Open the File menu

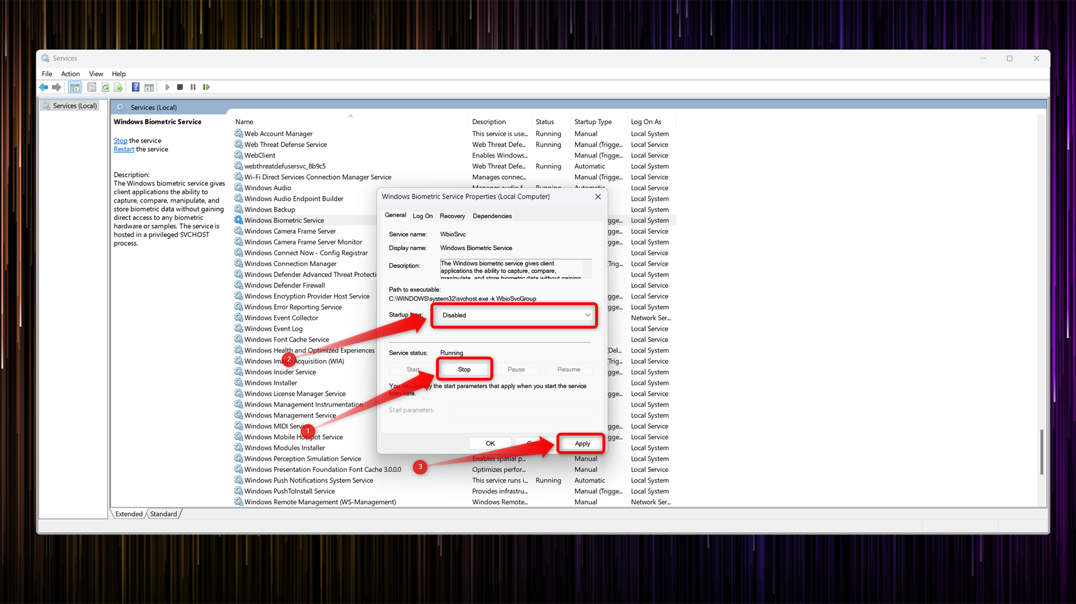tap(47, 74)
